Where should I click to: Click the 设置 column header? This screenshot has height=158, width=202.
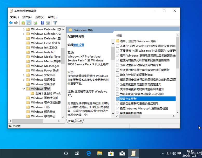(x=119, y=36)
